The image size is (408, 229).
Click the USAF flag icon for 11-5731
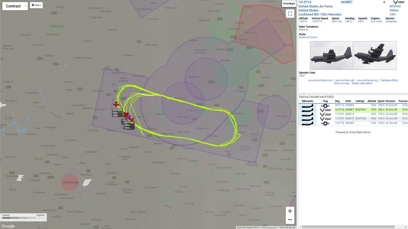pos(325,114)
